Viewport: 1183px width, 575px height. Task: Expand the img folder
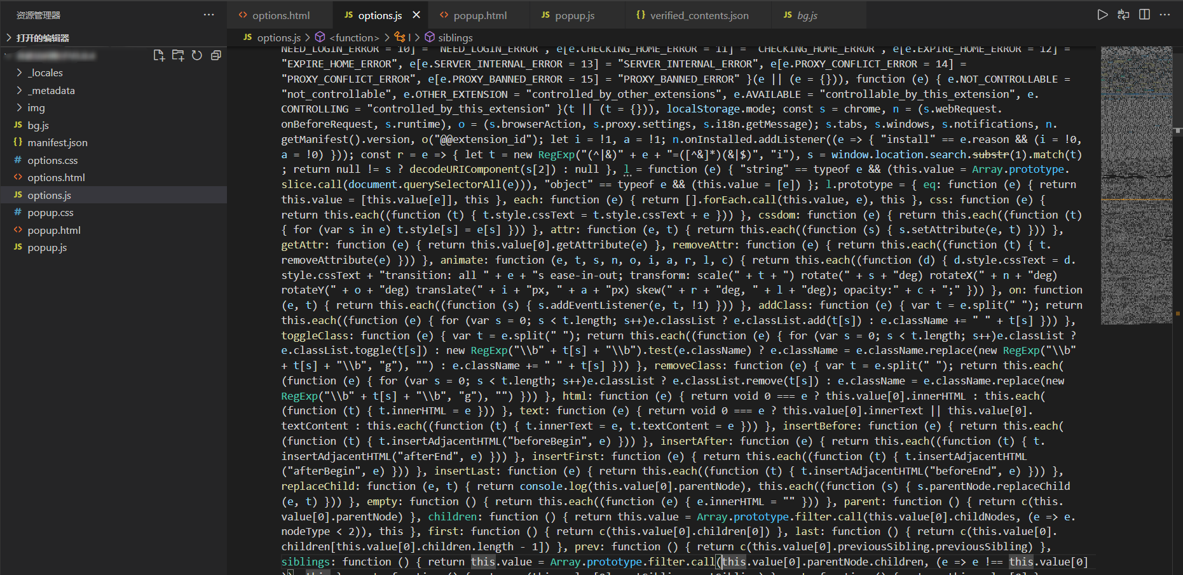[x=113, y=108]
